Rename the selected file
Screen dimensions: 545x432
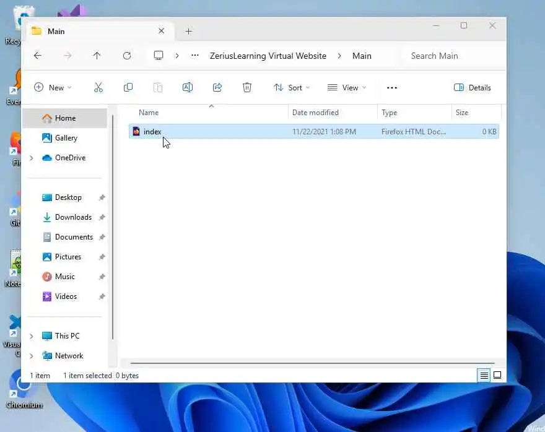click(x=188, y=87)
